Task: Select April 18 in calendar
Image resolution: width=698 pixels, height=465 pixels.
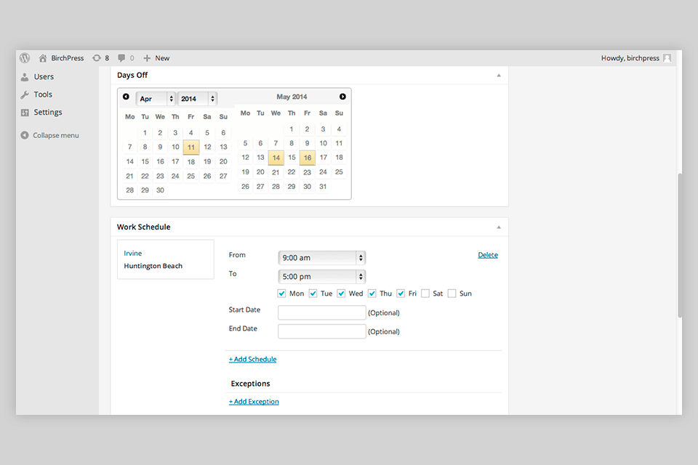Action: 191,161
